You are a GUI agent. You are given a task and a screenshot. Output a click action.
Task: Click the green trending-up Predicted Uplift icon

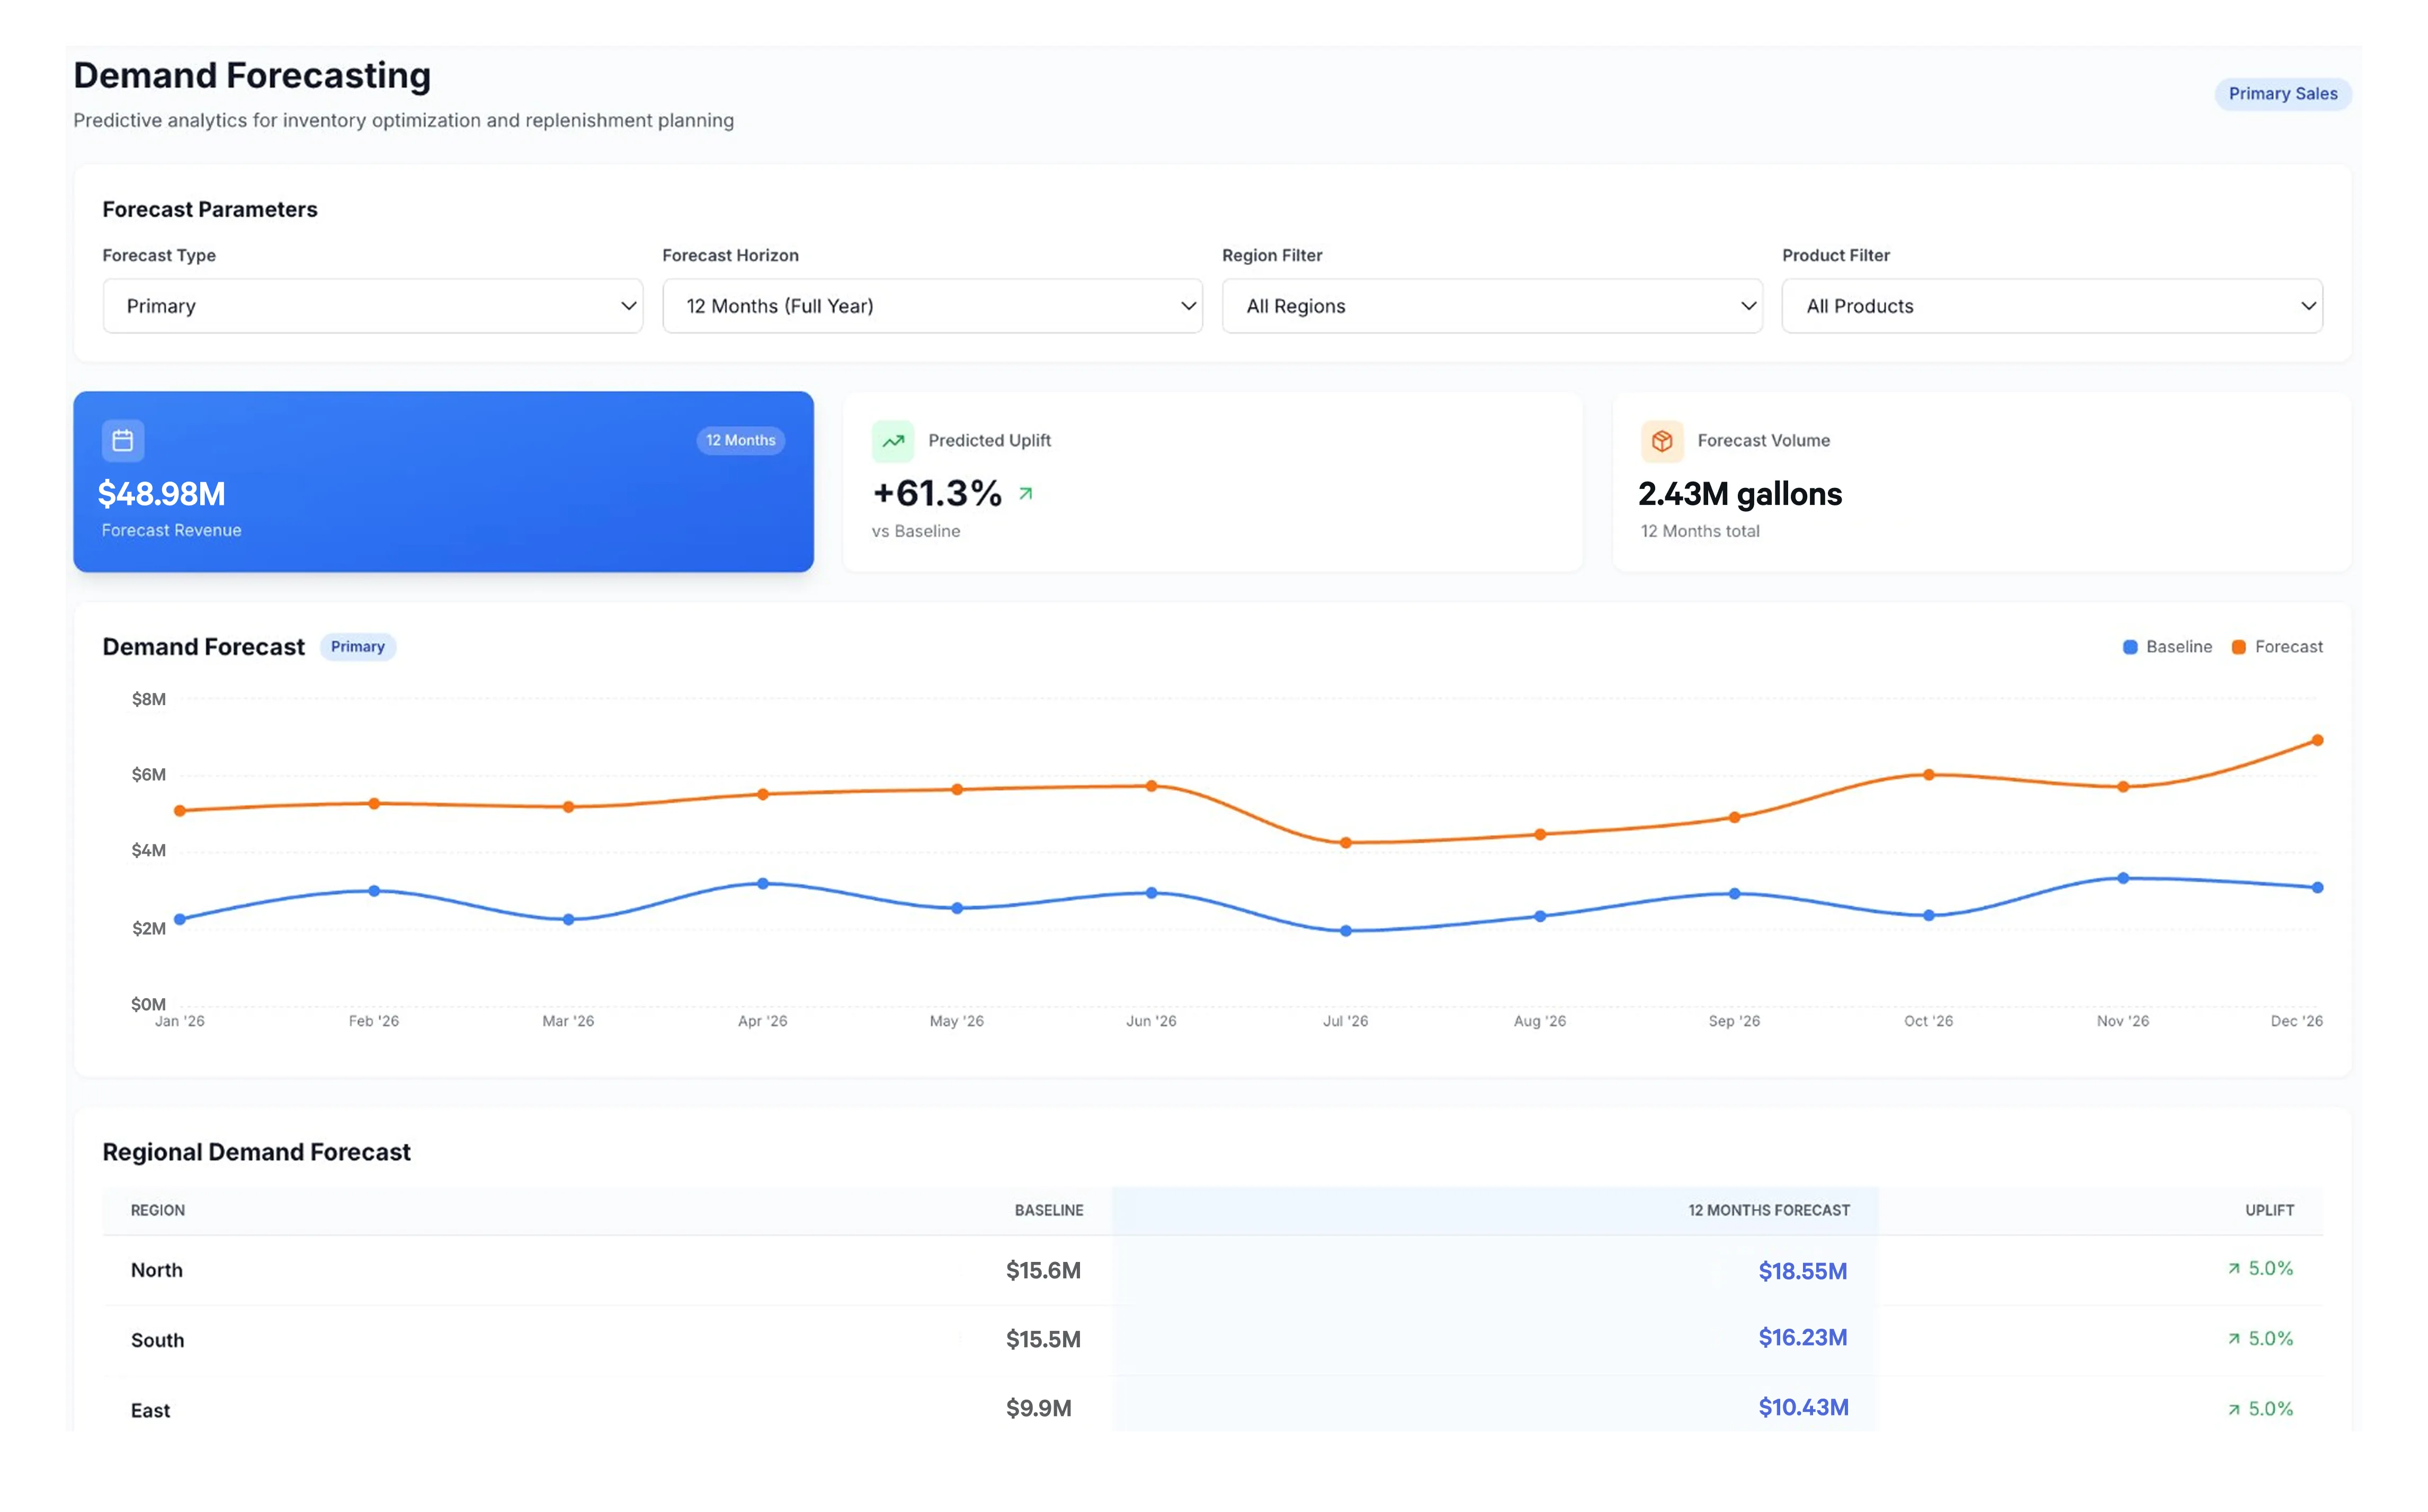[892, 441]
